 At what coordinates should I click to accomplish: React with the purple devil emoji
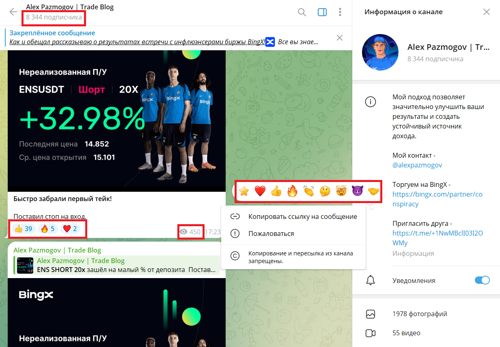[x=357, y=191]
